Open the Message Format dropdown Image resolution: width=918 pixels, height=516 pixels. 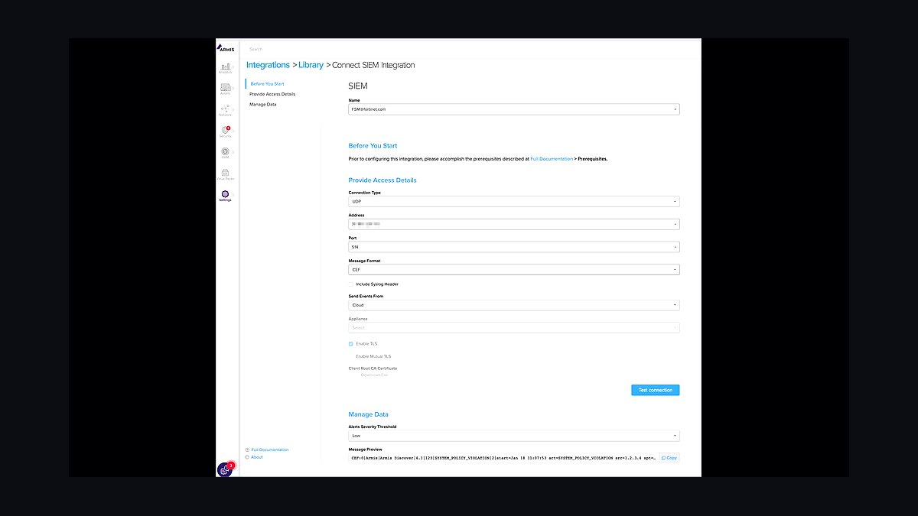[514, 270]
